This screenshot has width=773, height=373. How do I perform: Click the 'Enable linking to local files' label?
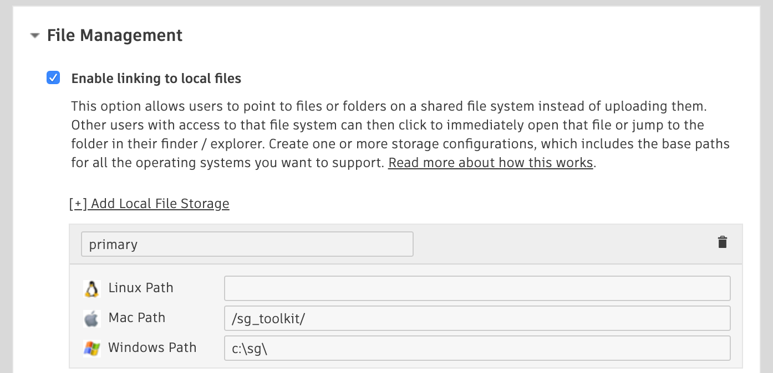[x=156, y=79]
